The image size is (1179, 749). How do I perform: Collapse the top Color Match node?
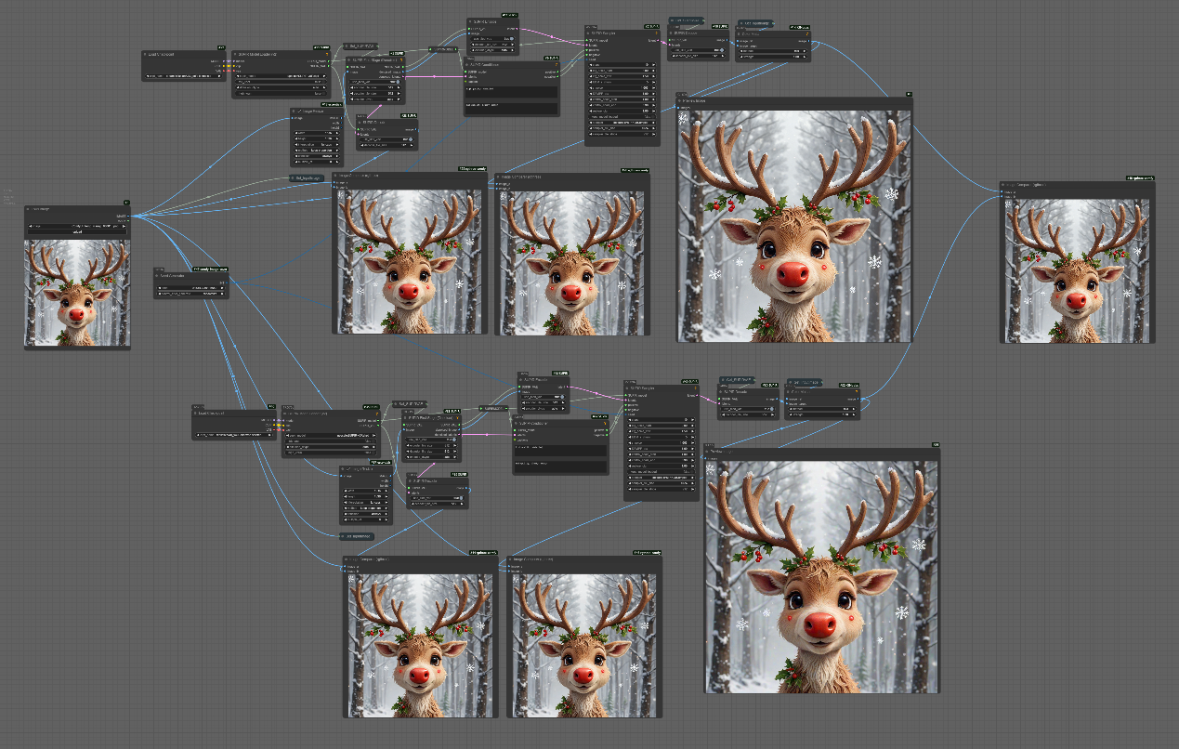click(740, 33)
